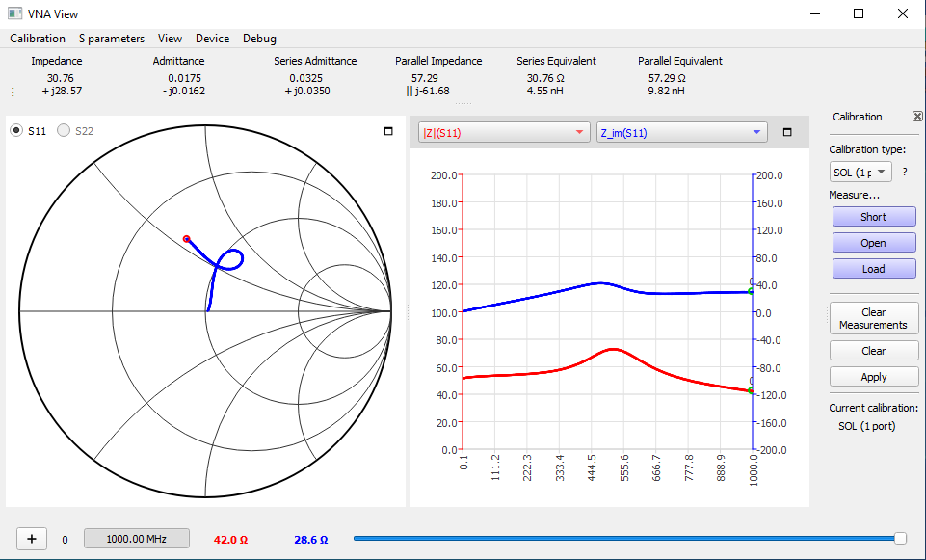Image resolution: width=926 pixels, height=560 pixels.
Task: Click the Parallel Impedance 57.29 value
Action: tap(425, 78)
